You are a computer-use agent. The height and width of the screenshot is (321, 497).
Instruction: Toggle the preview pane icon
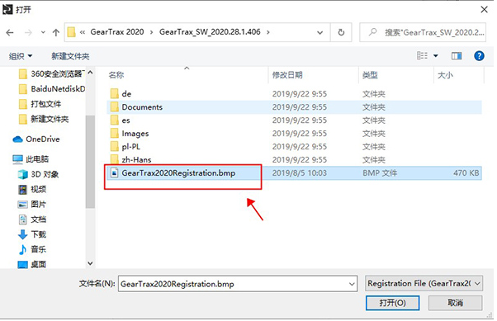tap(457, 56)
